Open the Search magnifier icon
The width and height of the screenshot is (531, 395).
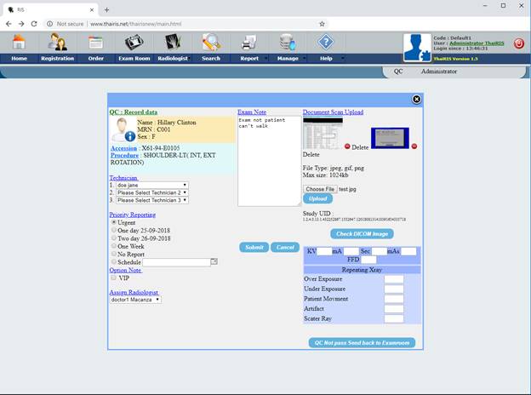tap(211, 42)
